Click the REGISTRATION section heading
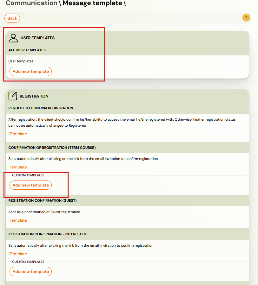Viewport: 258px width, 285px height. tap(34, 96)
